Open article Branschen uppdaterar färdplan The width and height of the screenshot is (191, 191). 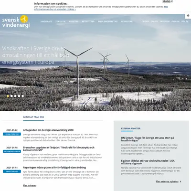(x=59, y=149)
